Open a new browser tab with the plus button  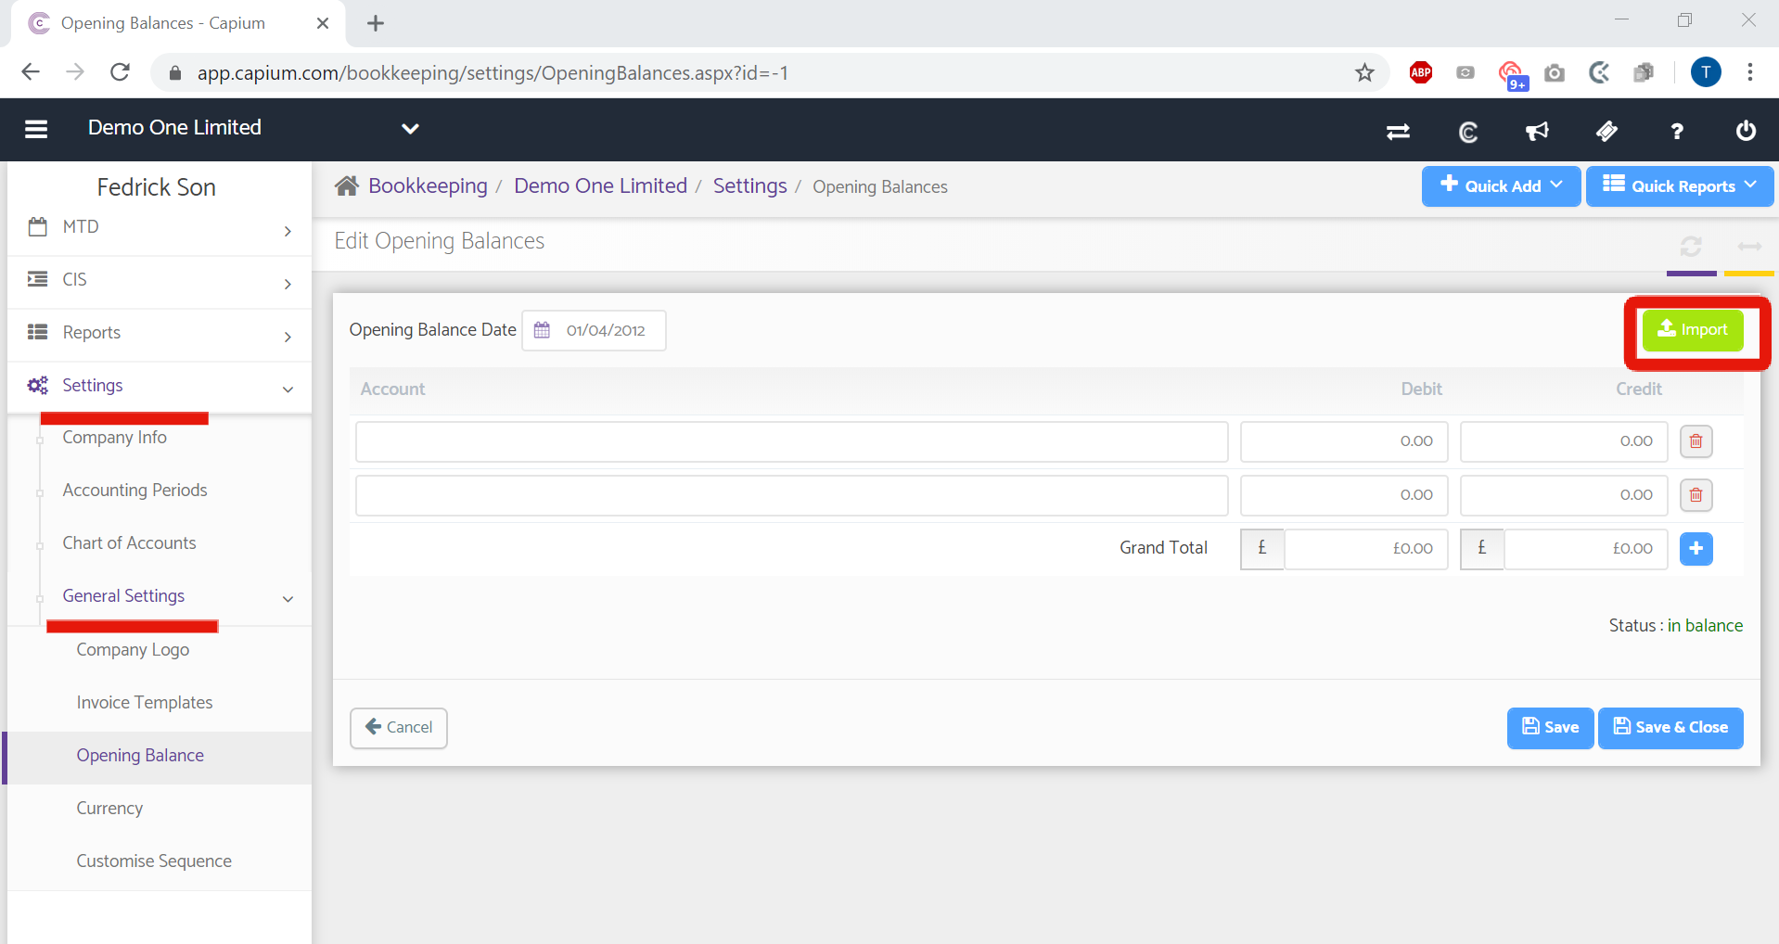[376, 23]
